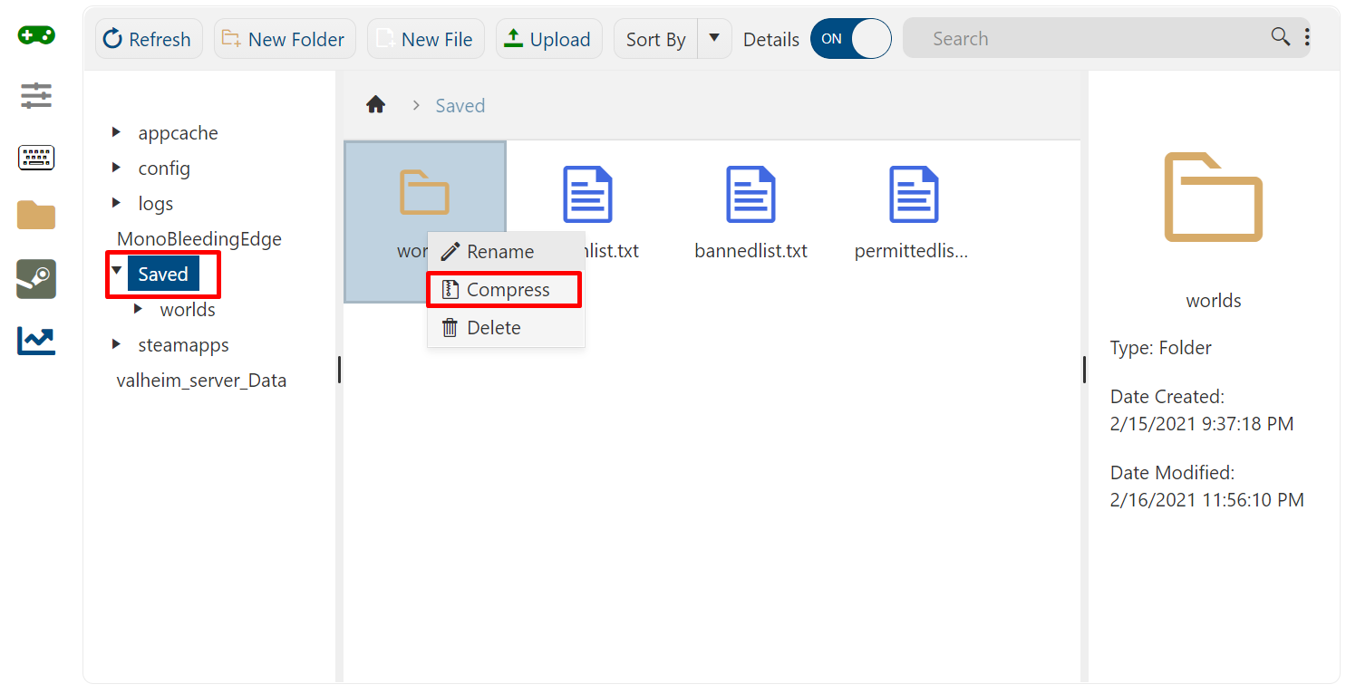Click the Refresh button
The height and width of the screenshot is (694, 1346).
pyautogui.click(x=147, y=39)
